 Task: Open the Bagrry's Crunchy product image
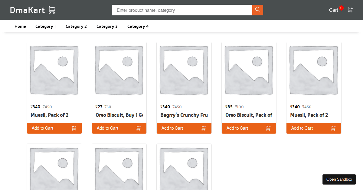184,70
